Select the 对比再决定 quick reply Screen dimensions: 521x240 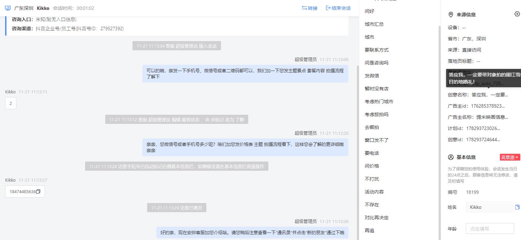point(377,218)
